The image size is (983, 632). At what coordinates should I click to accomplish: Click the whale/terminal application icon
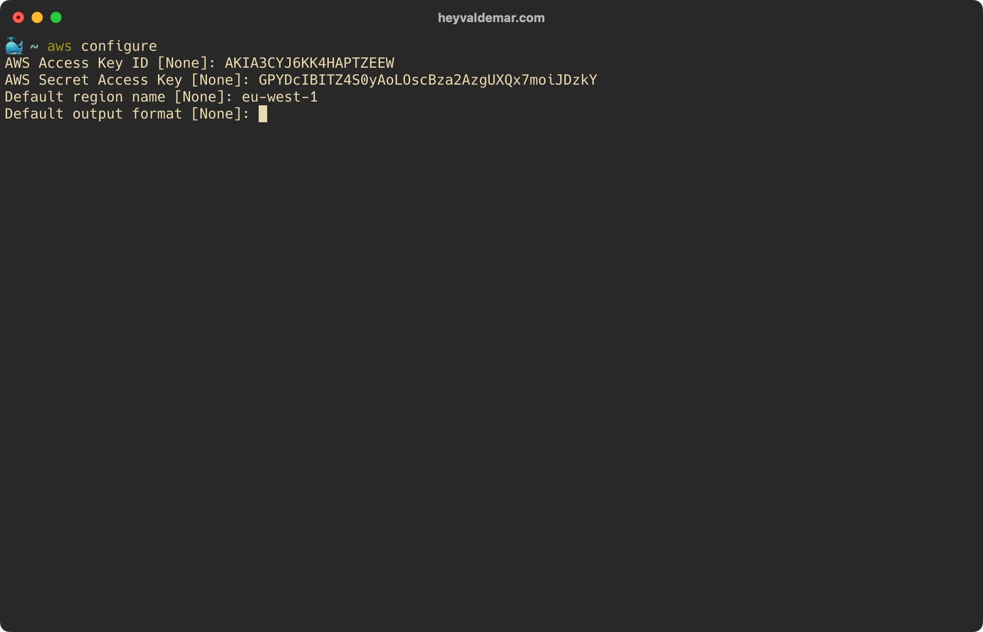pyautogui.click(x=13, y=45)
